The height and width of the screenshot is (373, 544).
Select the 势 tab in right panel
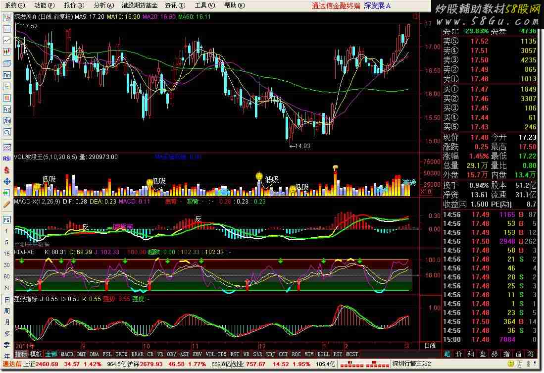click(x=495, y=354)
